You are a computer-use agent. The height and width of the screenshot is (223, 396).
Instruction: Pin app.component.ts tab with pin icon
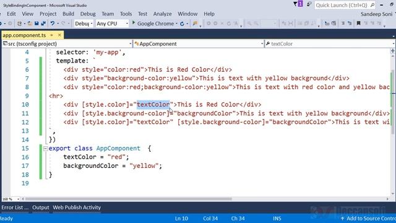[x=51, y=35]
